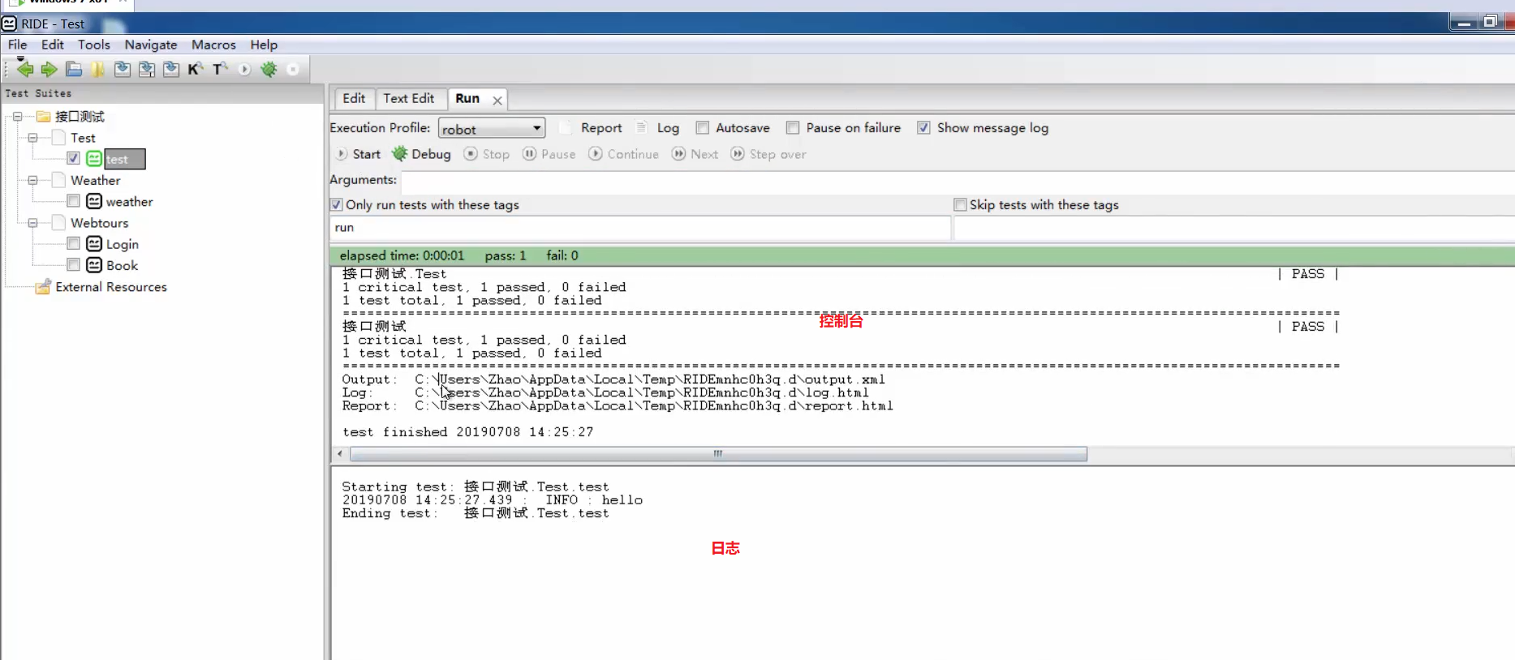Click the console scrollbar left arrow
This screenshot has width=1515, height=660.
point(340,454)
